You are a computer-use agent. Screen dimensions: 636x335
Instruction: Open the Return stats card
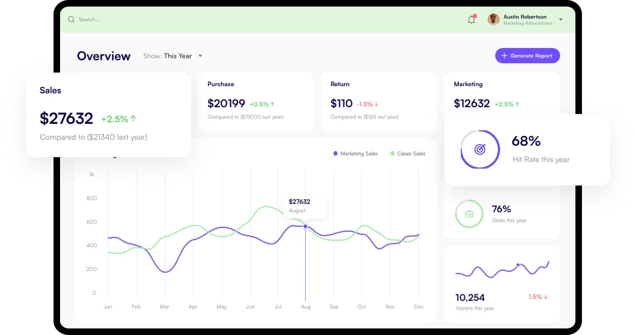378,101
